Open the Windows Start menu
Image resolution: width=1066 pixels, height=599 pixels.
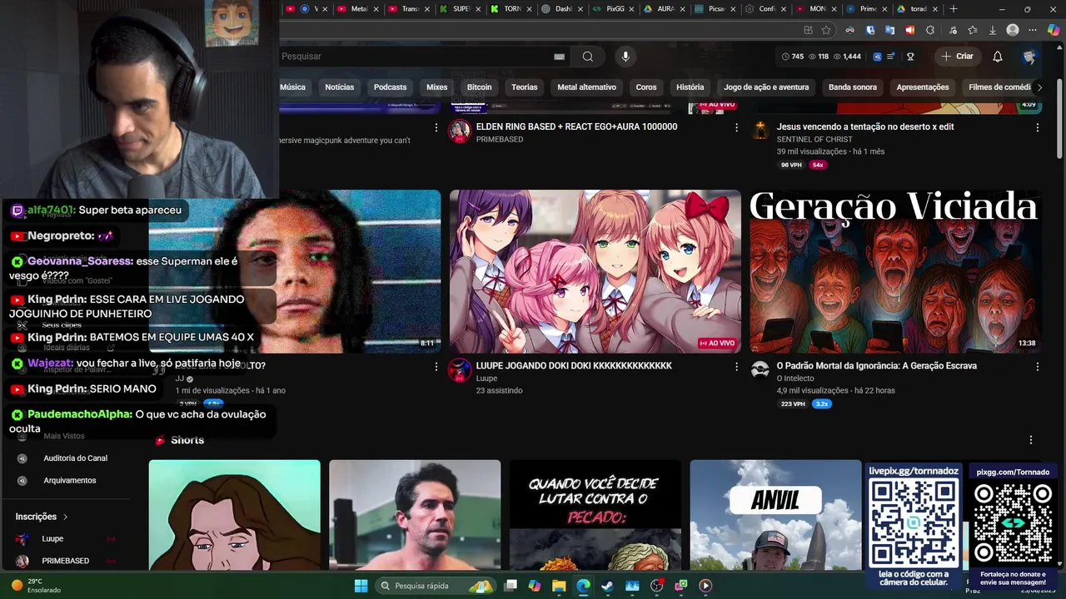click(361, 586)
